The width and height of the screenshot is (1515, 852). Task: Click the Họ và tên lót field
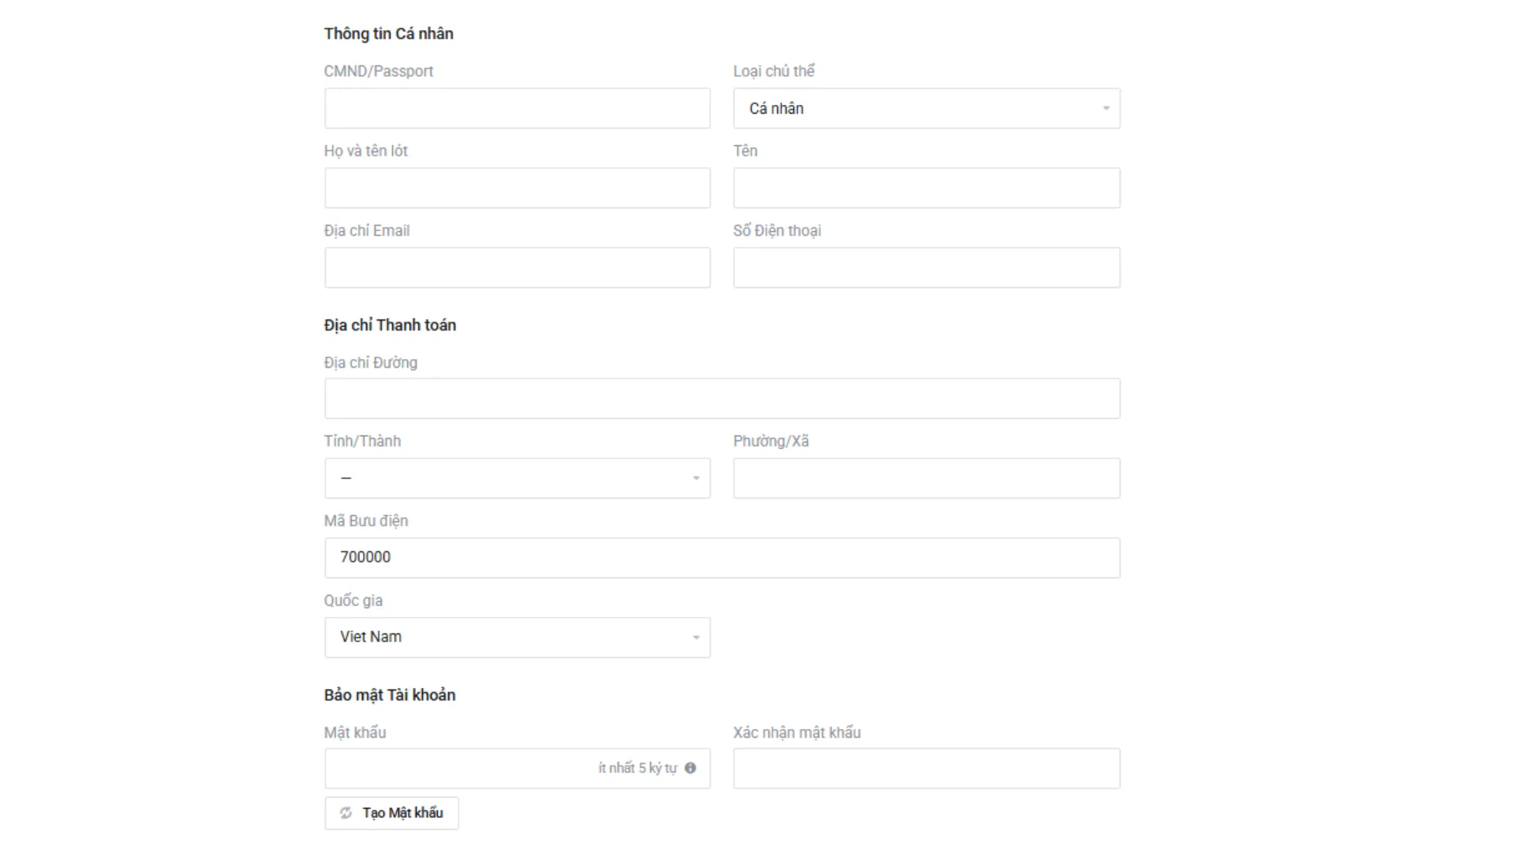[x=517, y=188]
